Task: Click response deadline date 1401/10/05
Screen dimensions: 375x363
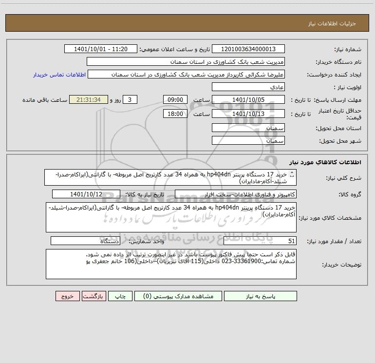Action: [x=248, y=99]
